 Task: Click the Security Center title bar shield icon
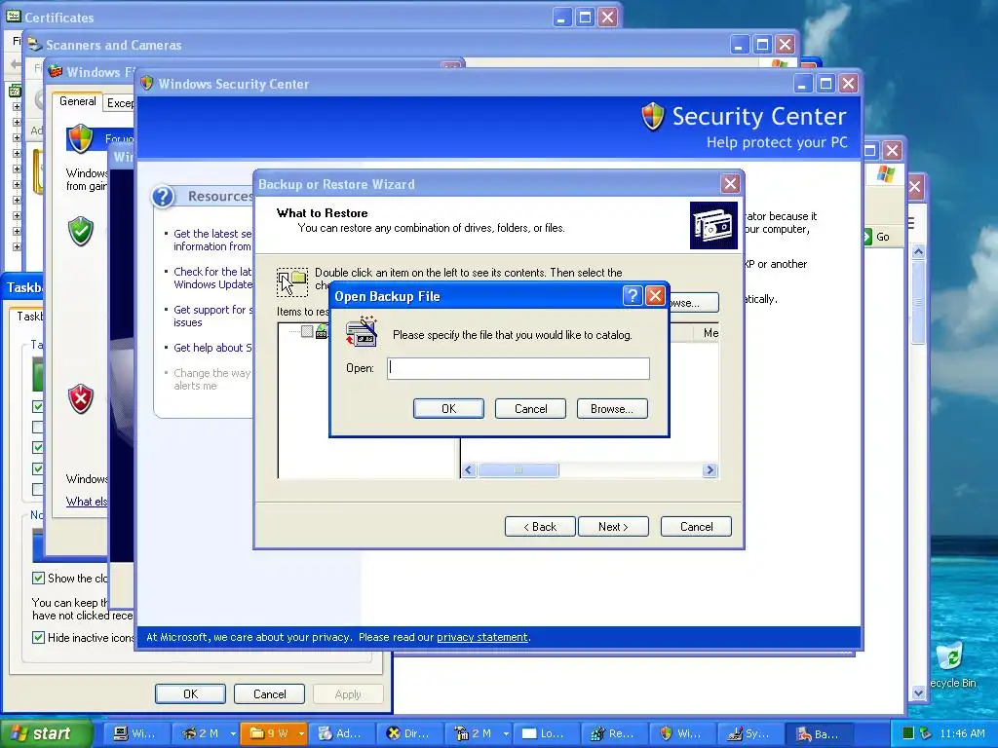pos(147,84)
